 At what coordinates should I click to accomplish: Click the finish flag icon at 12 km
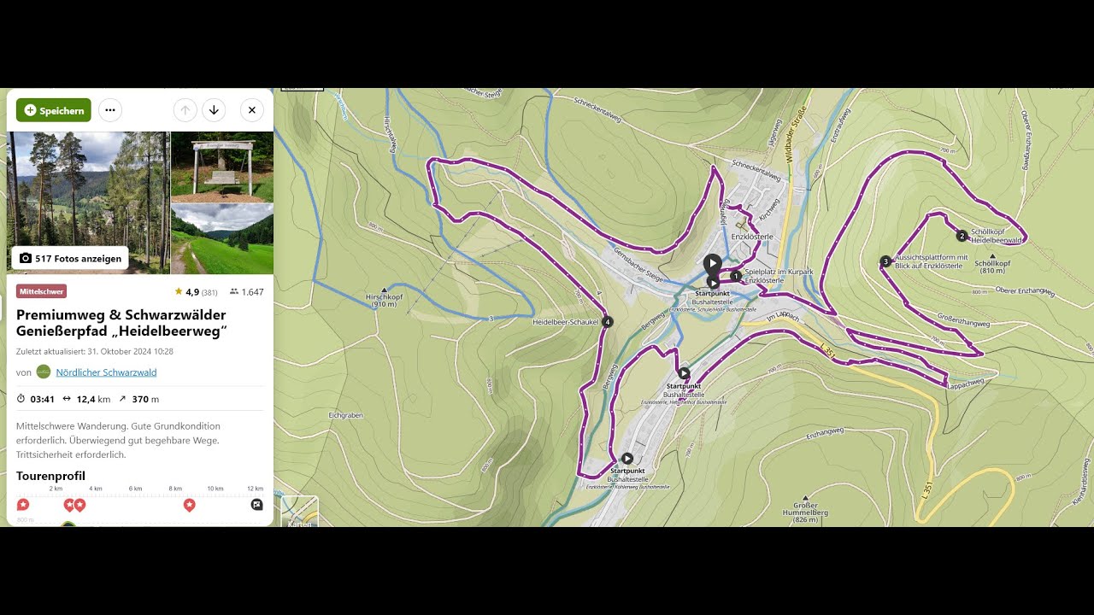click(256, 505)
